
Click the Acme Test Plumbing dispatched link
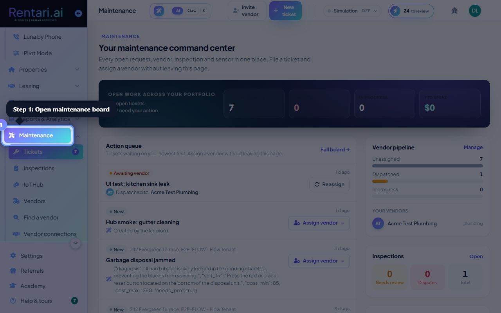pyautogui.click(x=174, y=192)
